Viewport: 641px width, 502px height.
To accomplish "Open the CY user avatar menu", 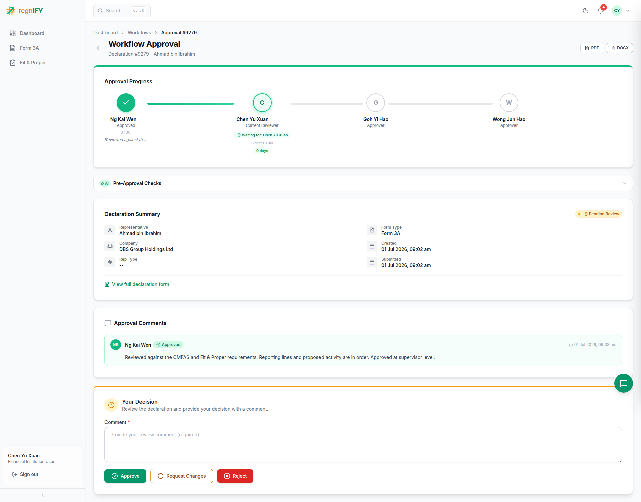I will click(x=617, y=11).
